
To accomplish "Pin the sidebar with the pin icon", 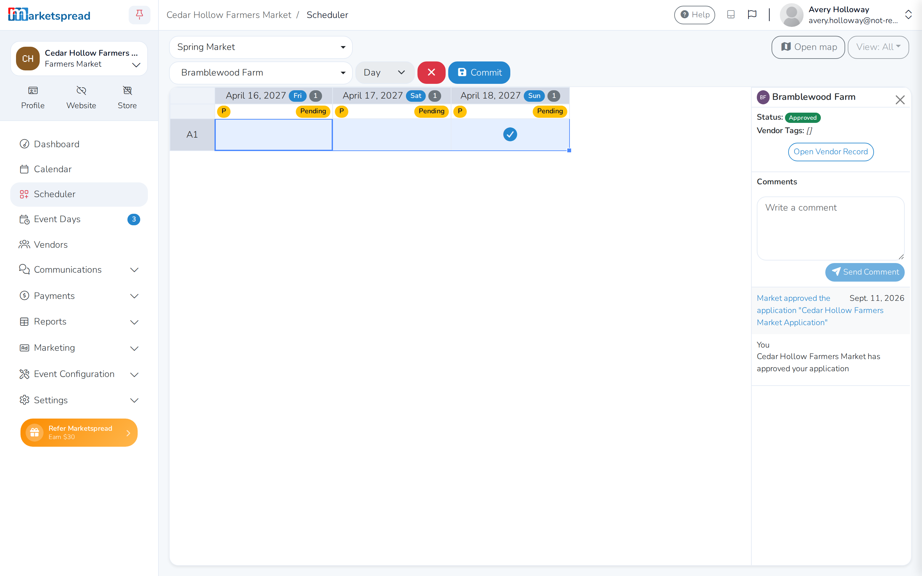I will 140,15.
